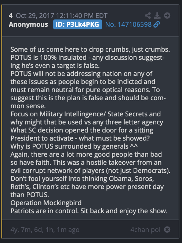This screenshot has height=243, width=182.
Task: Click the post number 4 in header
Action: 11,16
